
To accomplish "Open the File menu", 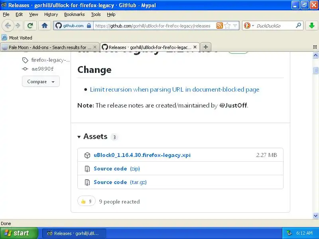I will point(6,14).
